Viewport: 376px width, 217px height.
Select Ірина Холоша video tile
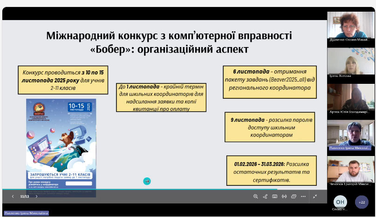(x=351, y=63)
